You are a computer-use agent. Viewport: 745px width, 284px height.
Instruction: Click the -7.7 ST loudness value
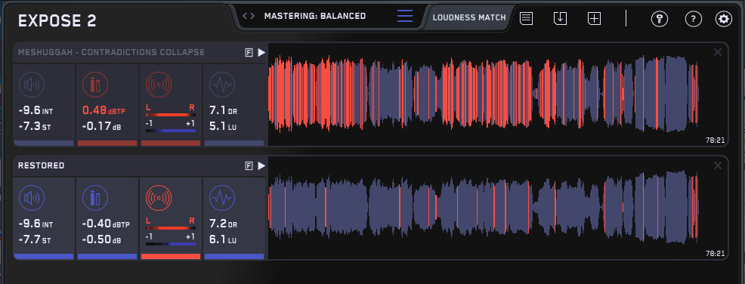[x=34, y=239]
